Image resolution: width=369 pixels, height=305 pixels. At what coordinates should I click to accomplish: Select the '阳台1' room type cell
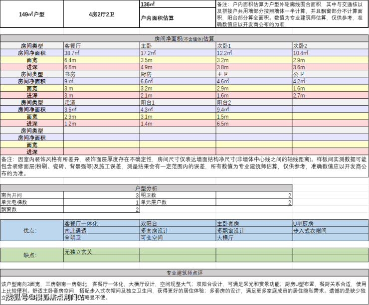[178, 102]
